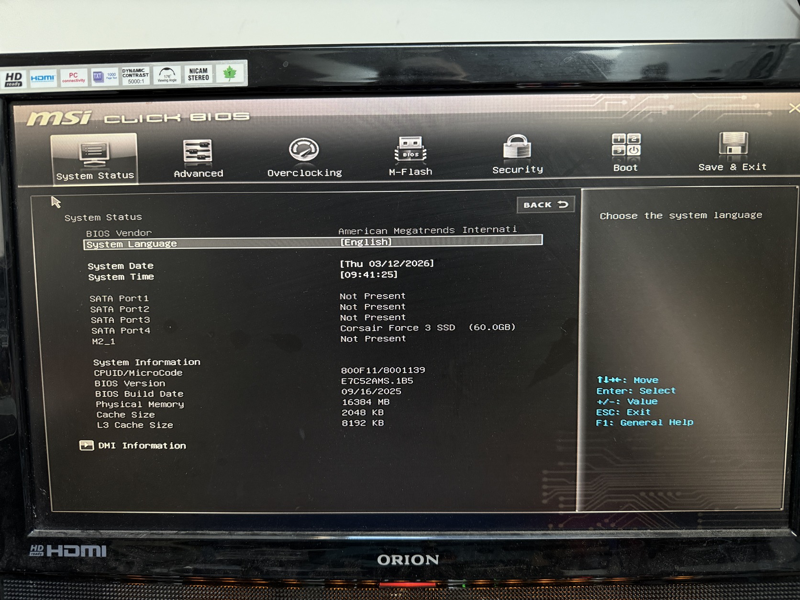
Task: Click the BACK button
Action: 545,205
